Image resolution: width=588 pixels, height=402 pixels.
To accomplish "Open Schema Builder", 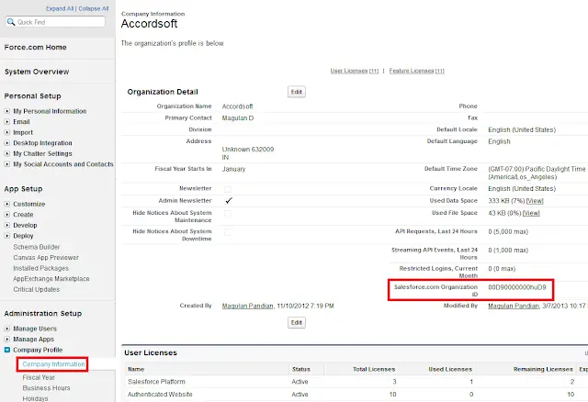I will (x=37, y=247).
